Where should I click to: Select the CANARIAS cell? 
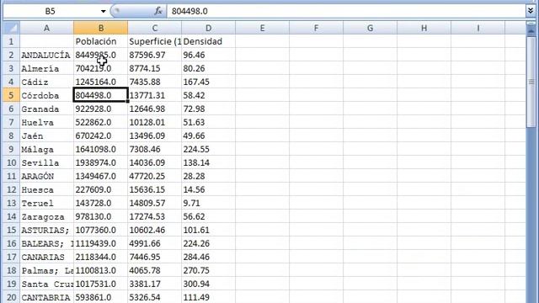pyautogui.click(x=47, y=257)
